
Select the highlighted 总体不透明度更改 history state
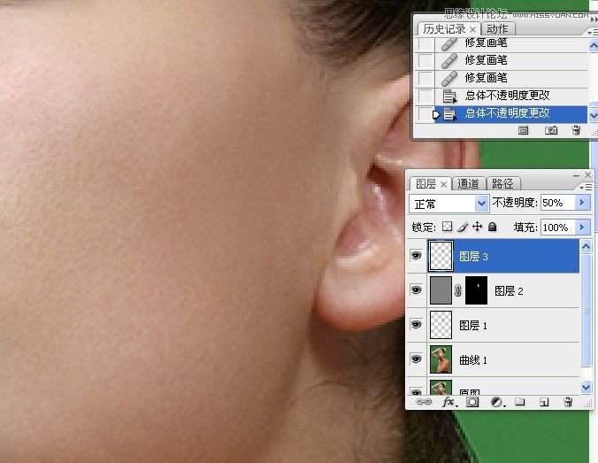coord(511,113)
